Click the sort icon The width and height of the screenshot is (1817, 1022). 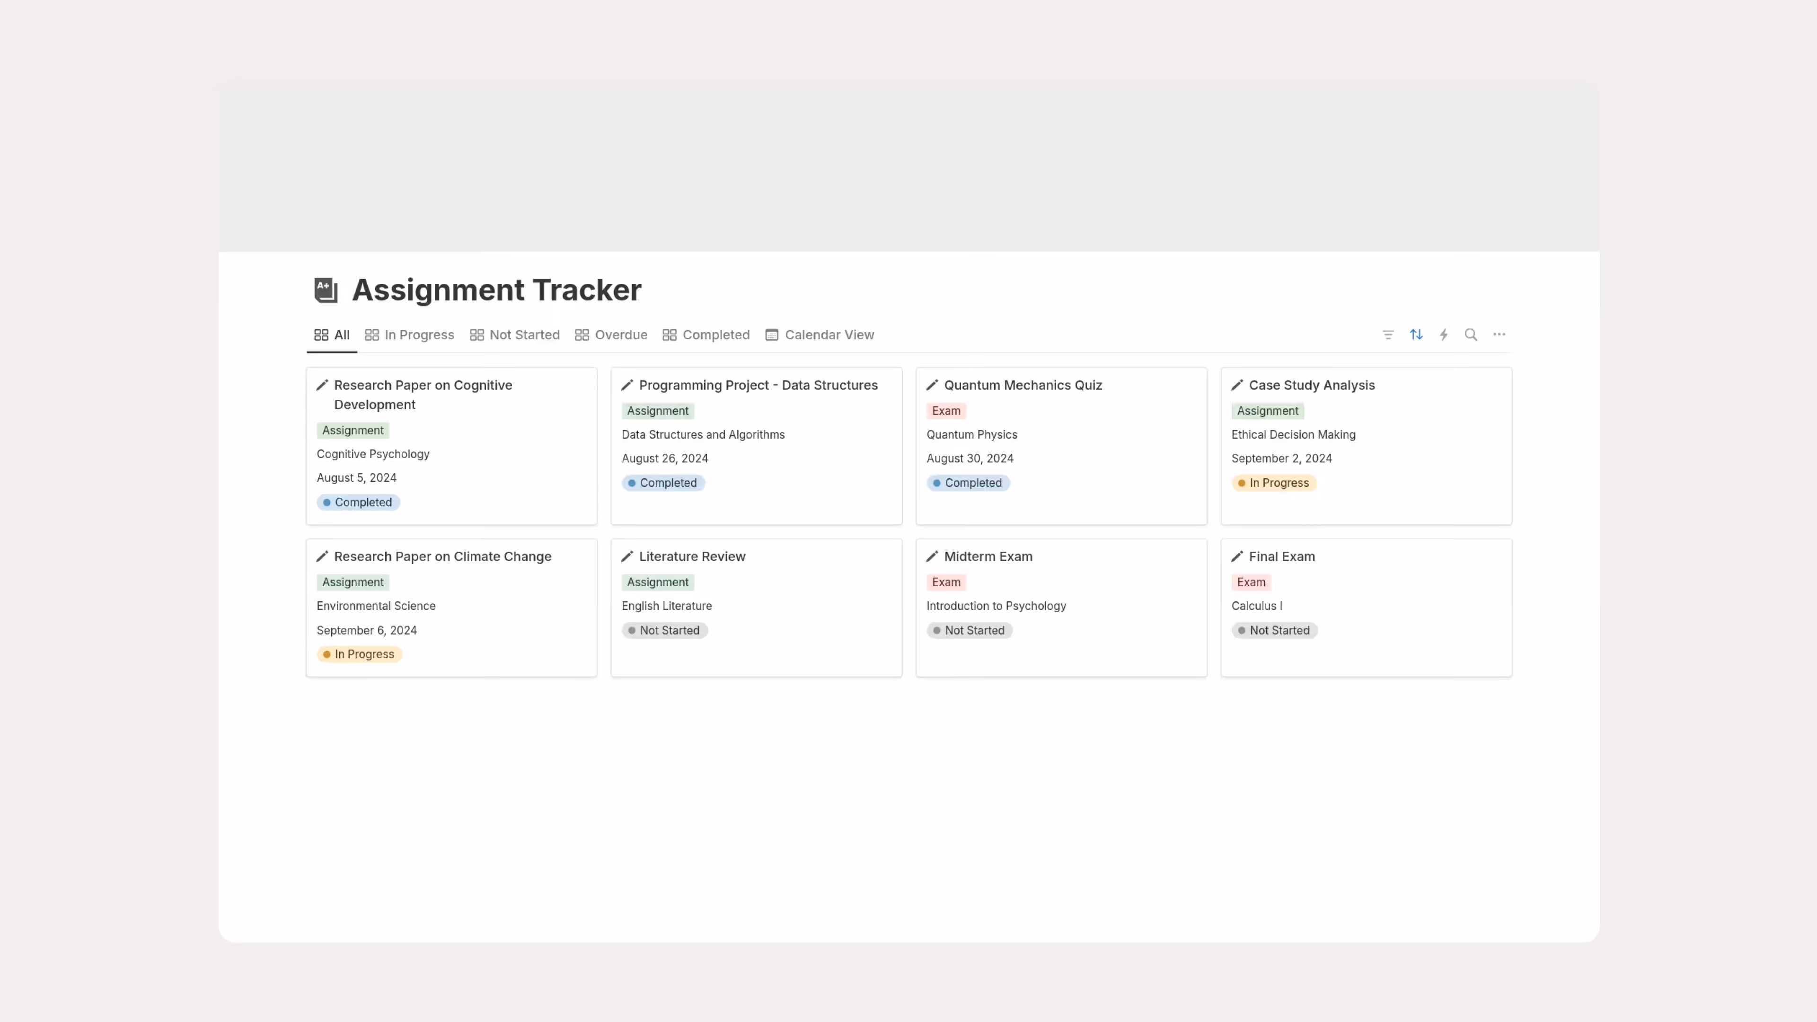coord(1416,335)
